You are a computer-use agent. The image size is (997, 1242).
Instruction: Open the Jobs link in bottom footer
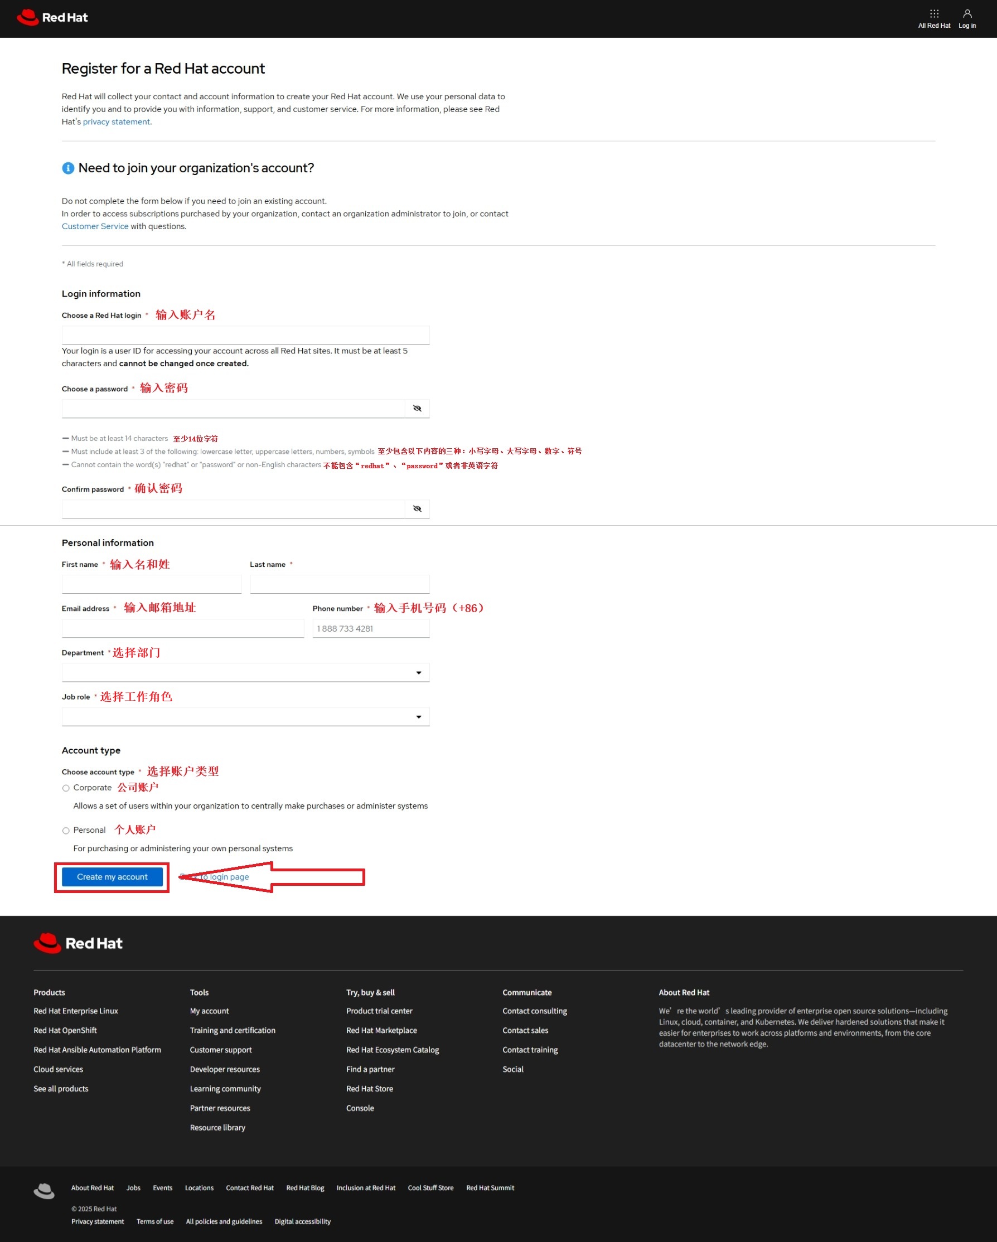pyautogui.click(x=134, y=1188)
